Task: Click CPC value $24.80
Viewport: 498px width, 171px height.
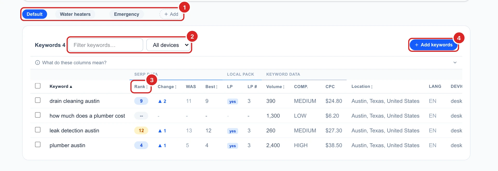Action: tap(334, 101)
